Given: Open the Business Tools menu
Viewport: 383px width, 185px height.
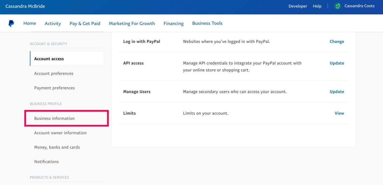Looking at the screenshot, I should [x=207, y=23].
